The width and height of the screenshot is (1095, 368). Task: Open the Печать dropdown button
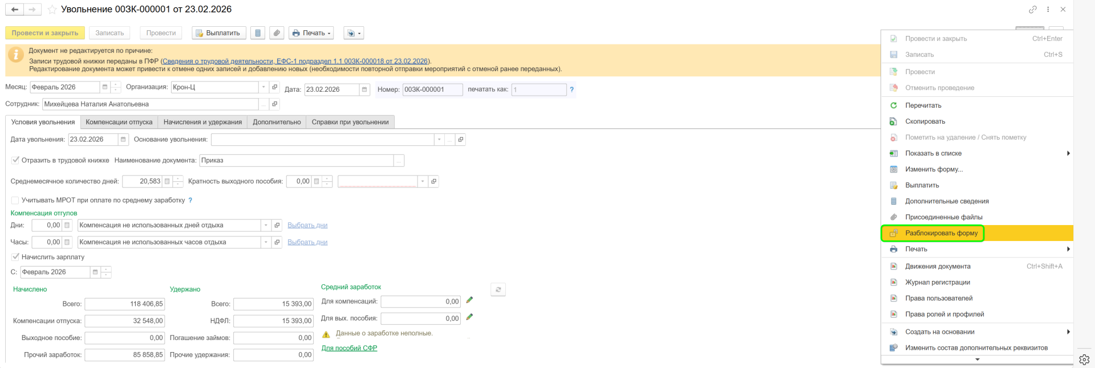pyautogui.click(x=311, y=33)
